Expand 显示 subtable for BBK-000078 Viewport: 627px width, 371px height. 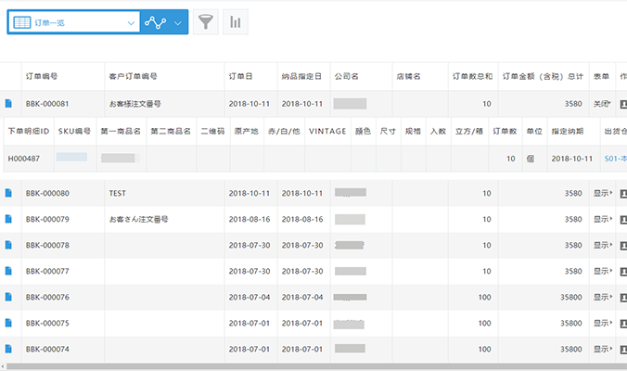[x=603, y=245]
